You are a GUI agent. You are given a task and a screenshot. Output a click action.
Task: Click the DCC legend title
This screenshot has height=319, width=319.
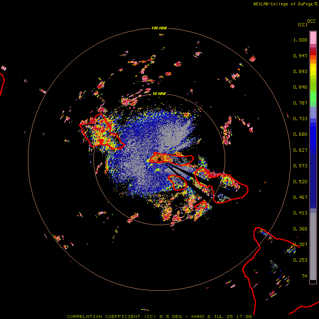[311, 21]
